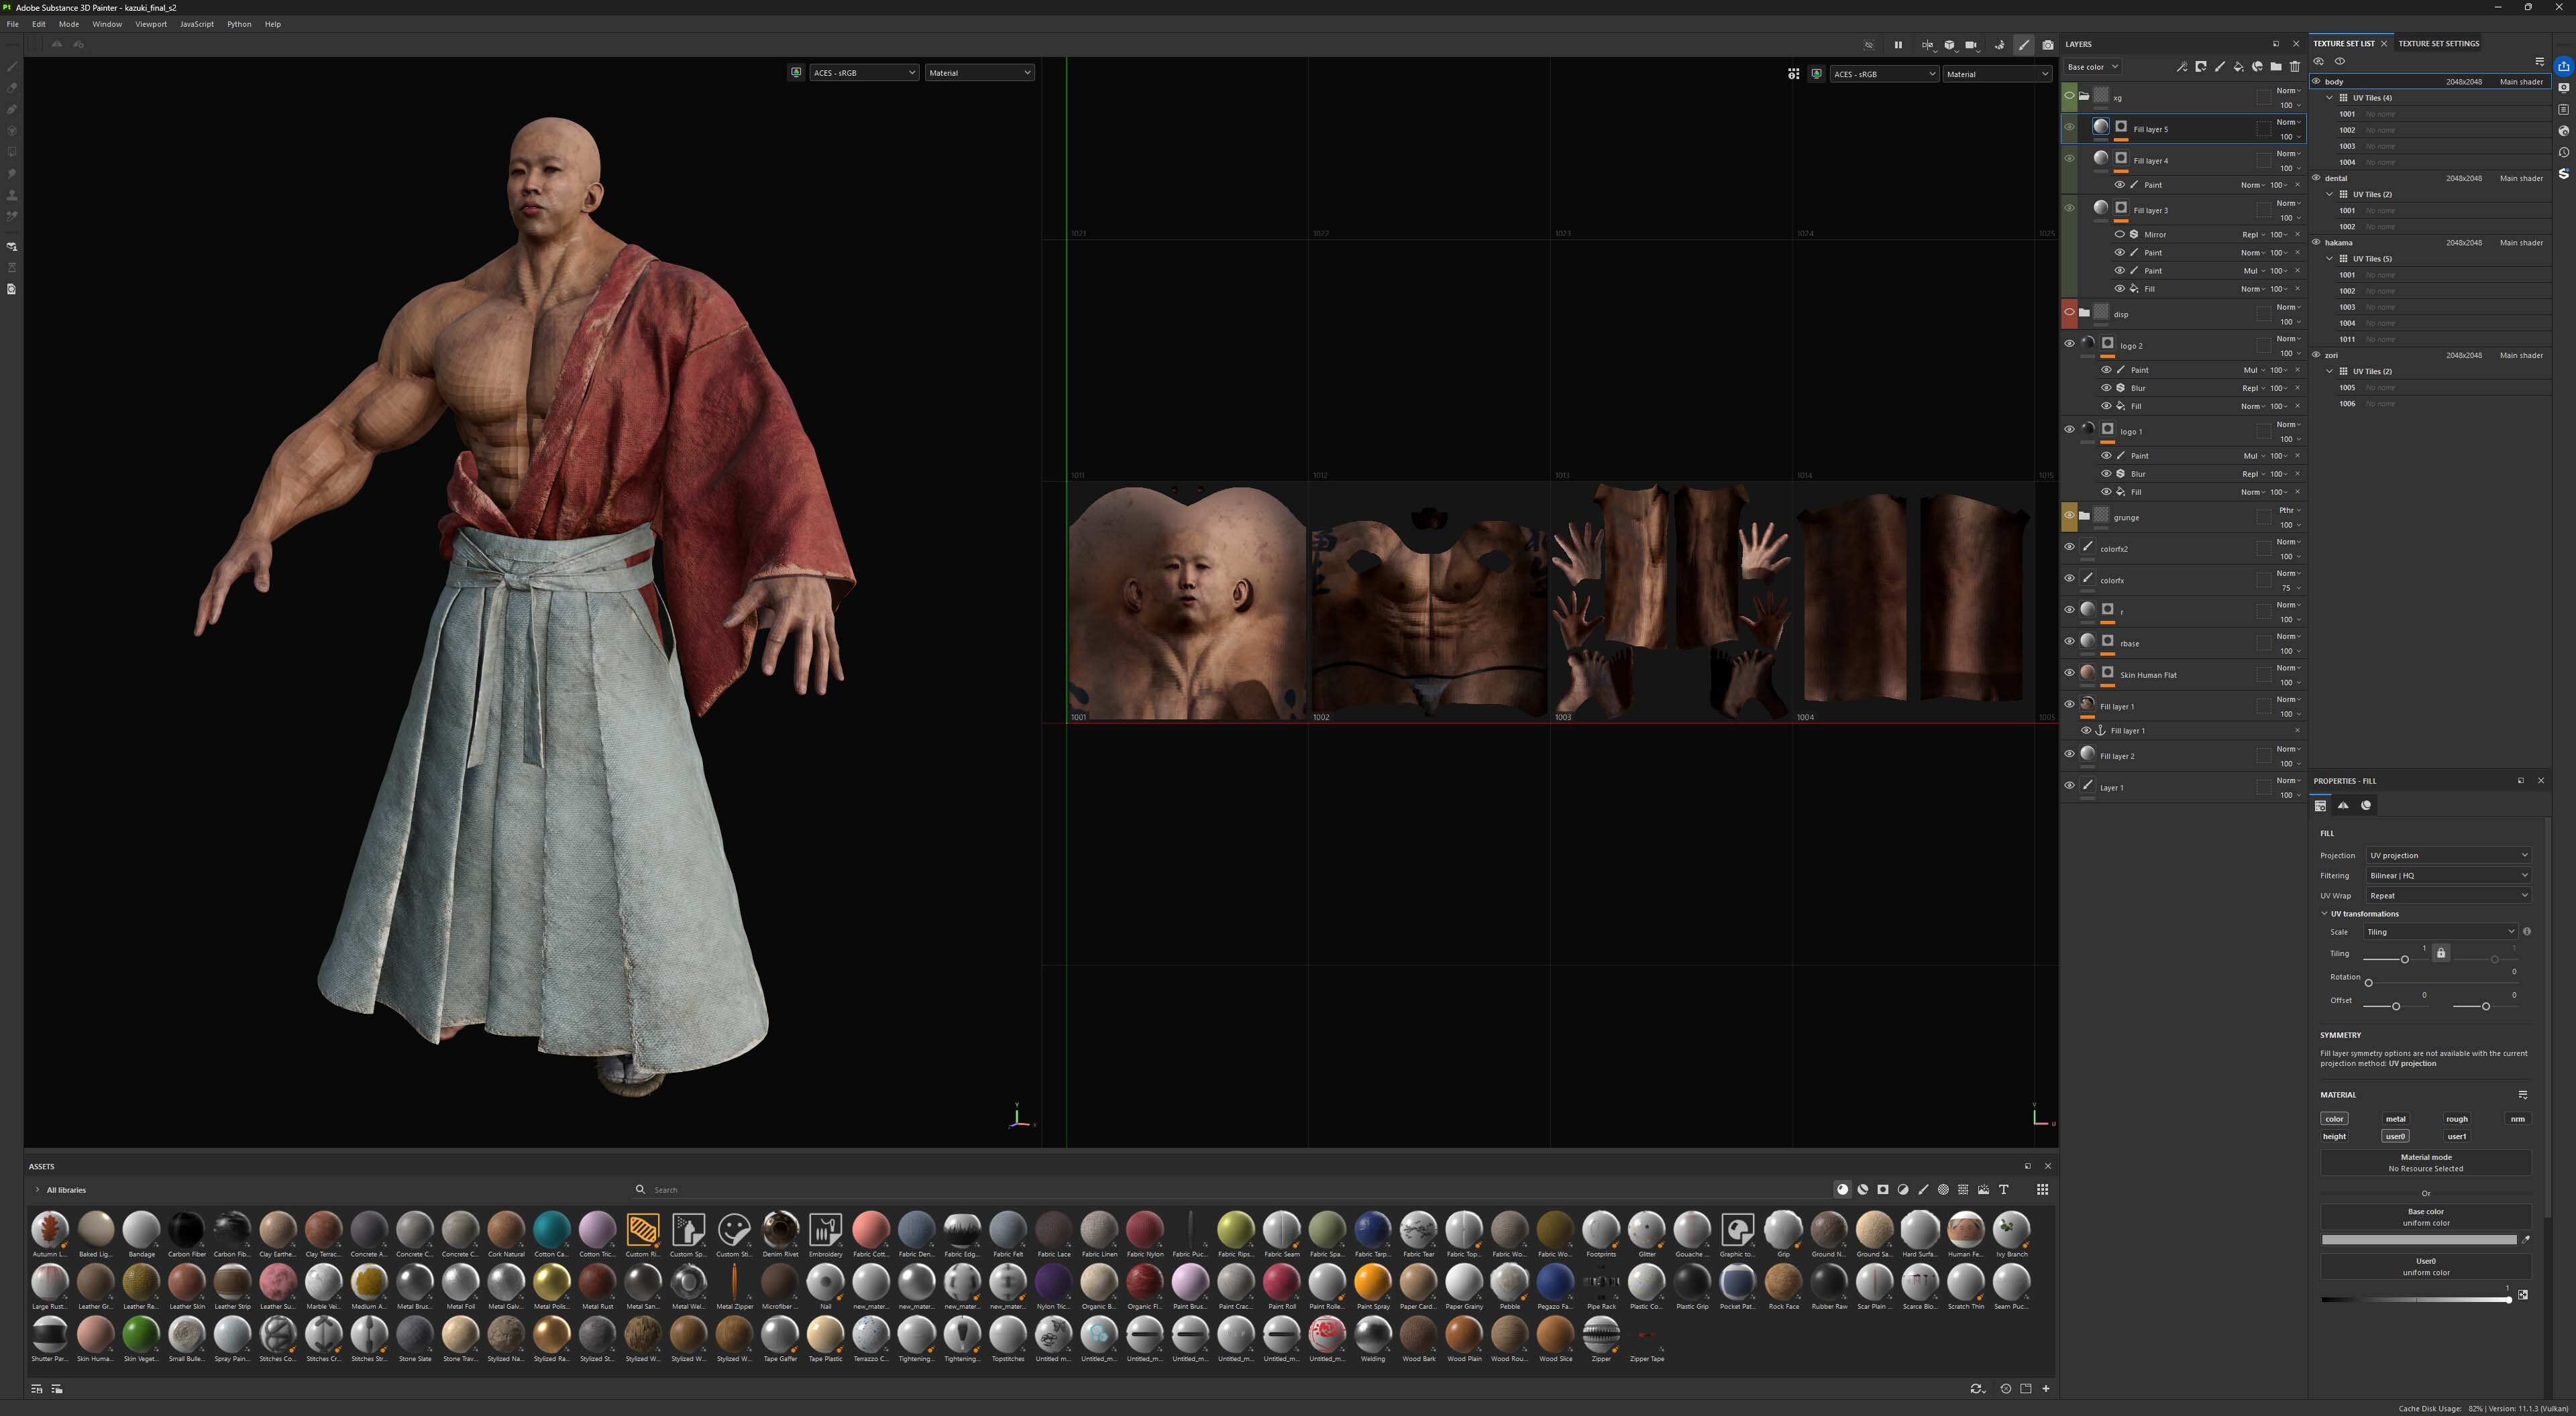Open the Viewport menu
Viewport: 2576px width, 1416px height.
tap(151, 24)
